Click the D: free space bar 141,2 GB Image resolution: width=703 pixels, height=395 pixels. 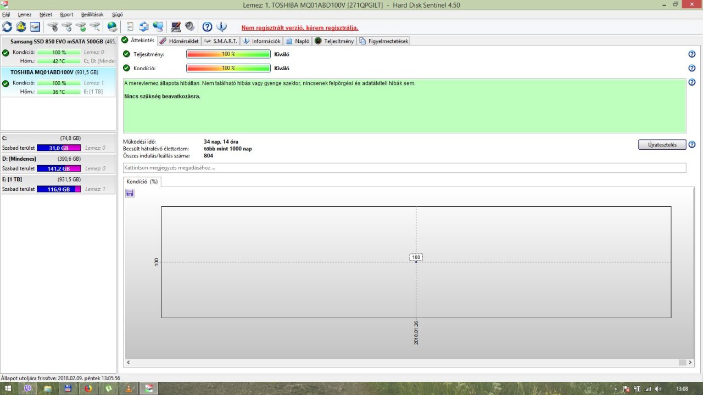click(59, 168)
